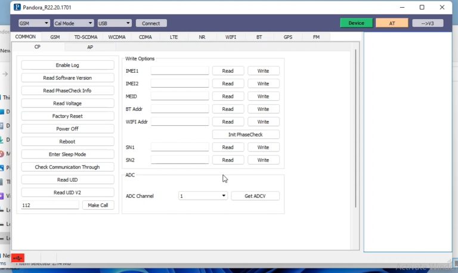
Task: Click the red USB status icon
Action: click(18, 258)
